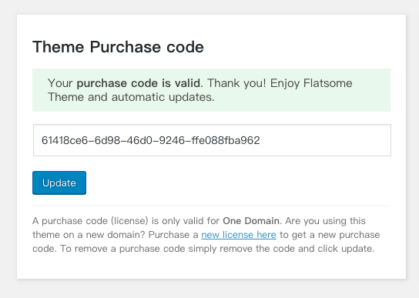
Task: Click 'A purchase code (license)' footer text
Action: pyautogui.click(x=90, y=221)
